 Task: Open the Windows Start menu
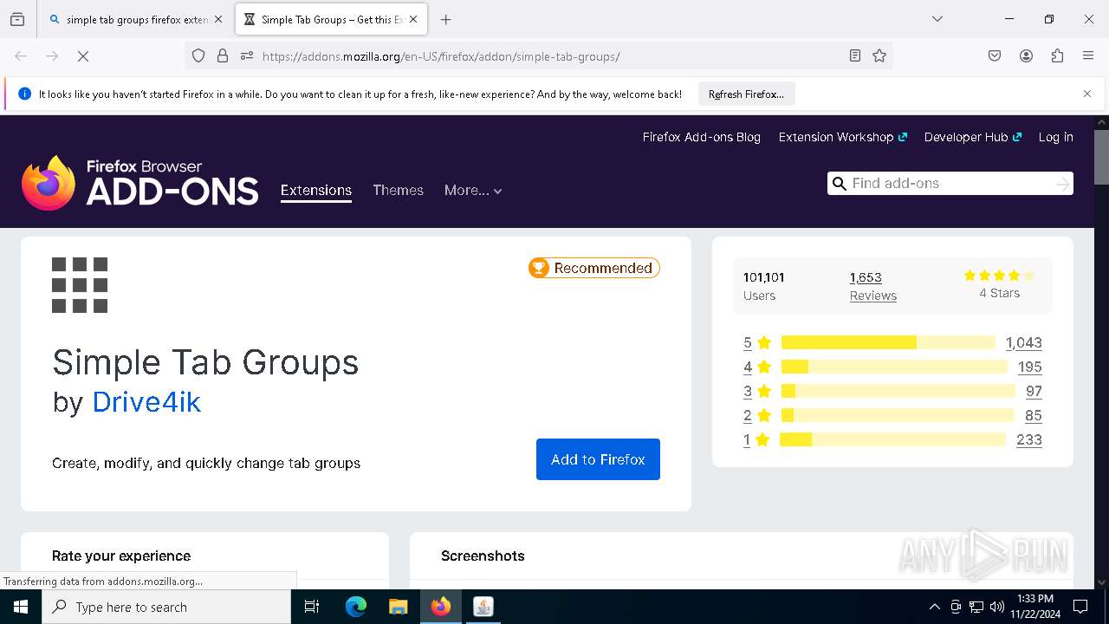21,607
